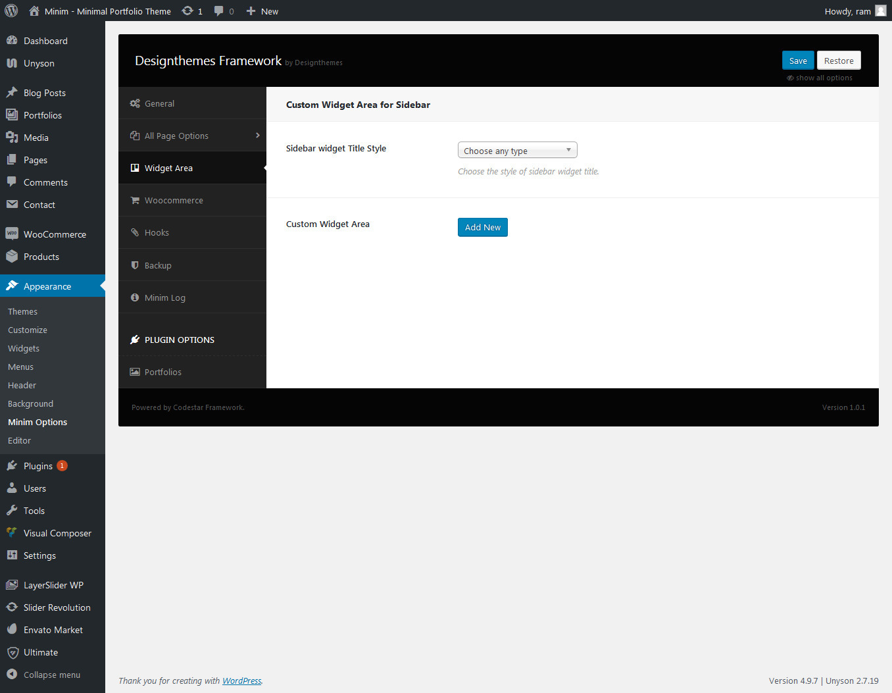892x693 pixels.
Task: Open the Hooks tab
Action: [x=192, y=232]
